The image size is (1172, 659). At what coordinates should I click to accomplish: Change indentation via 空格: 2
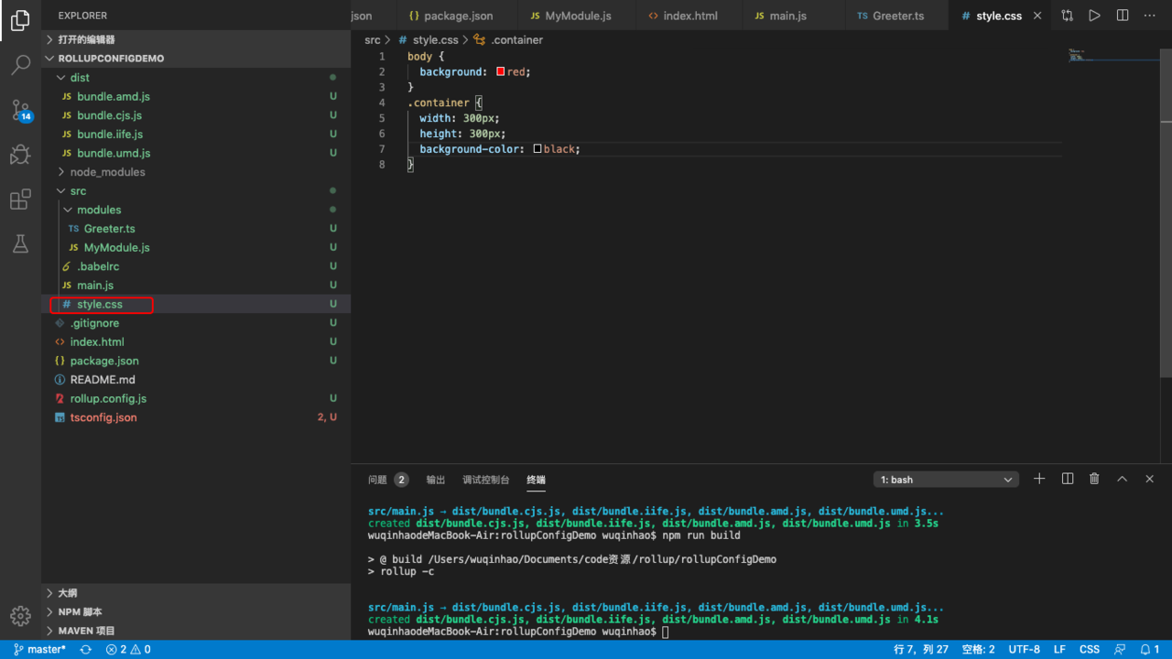pos(978,649)
